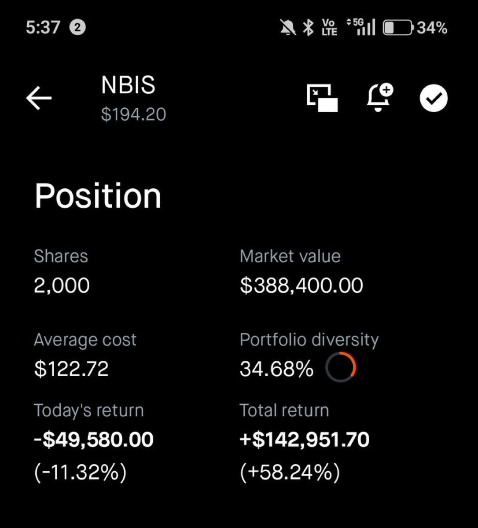Tap the 5G signal strength icon
The image size is (478, 528).
click(361, 27)
